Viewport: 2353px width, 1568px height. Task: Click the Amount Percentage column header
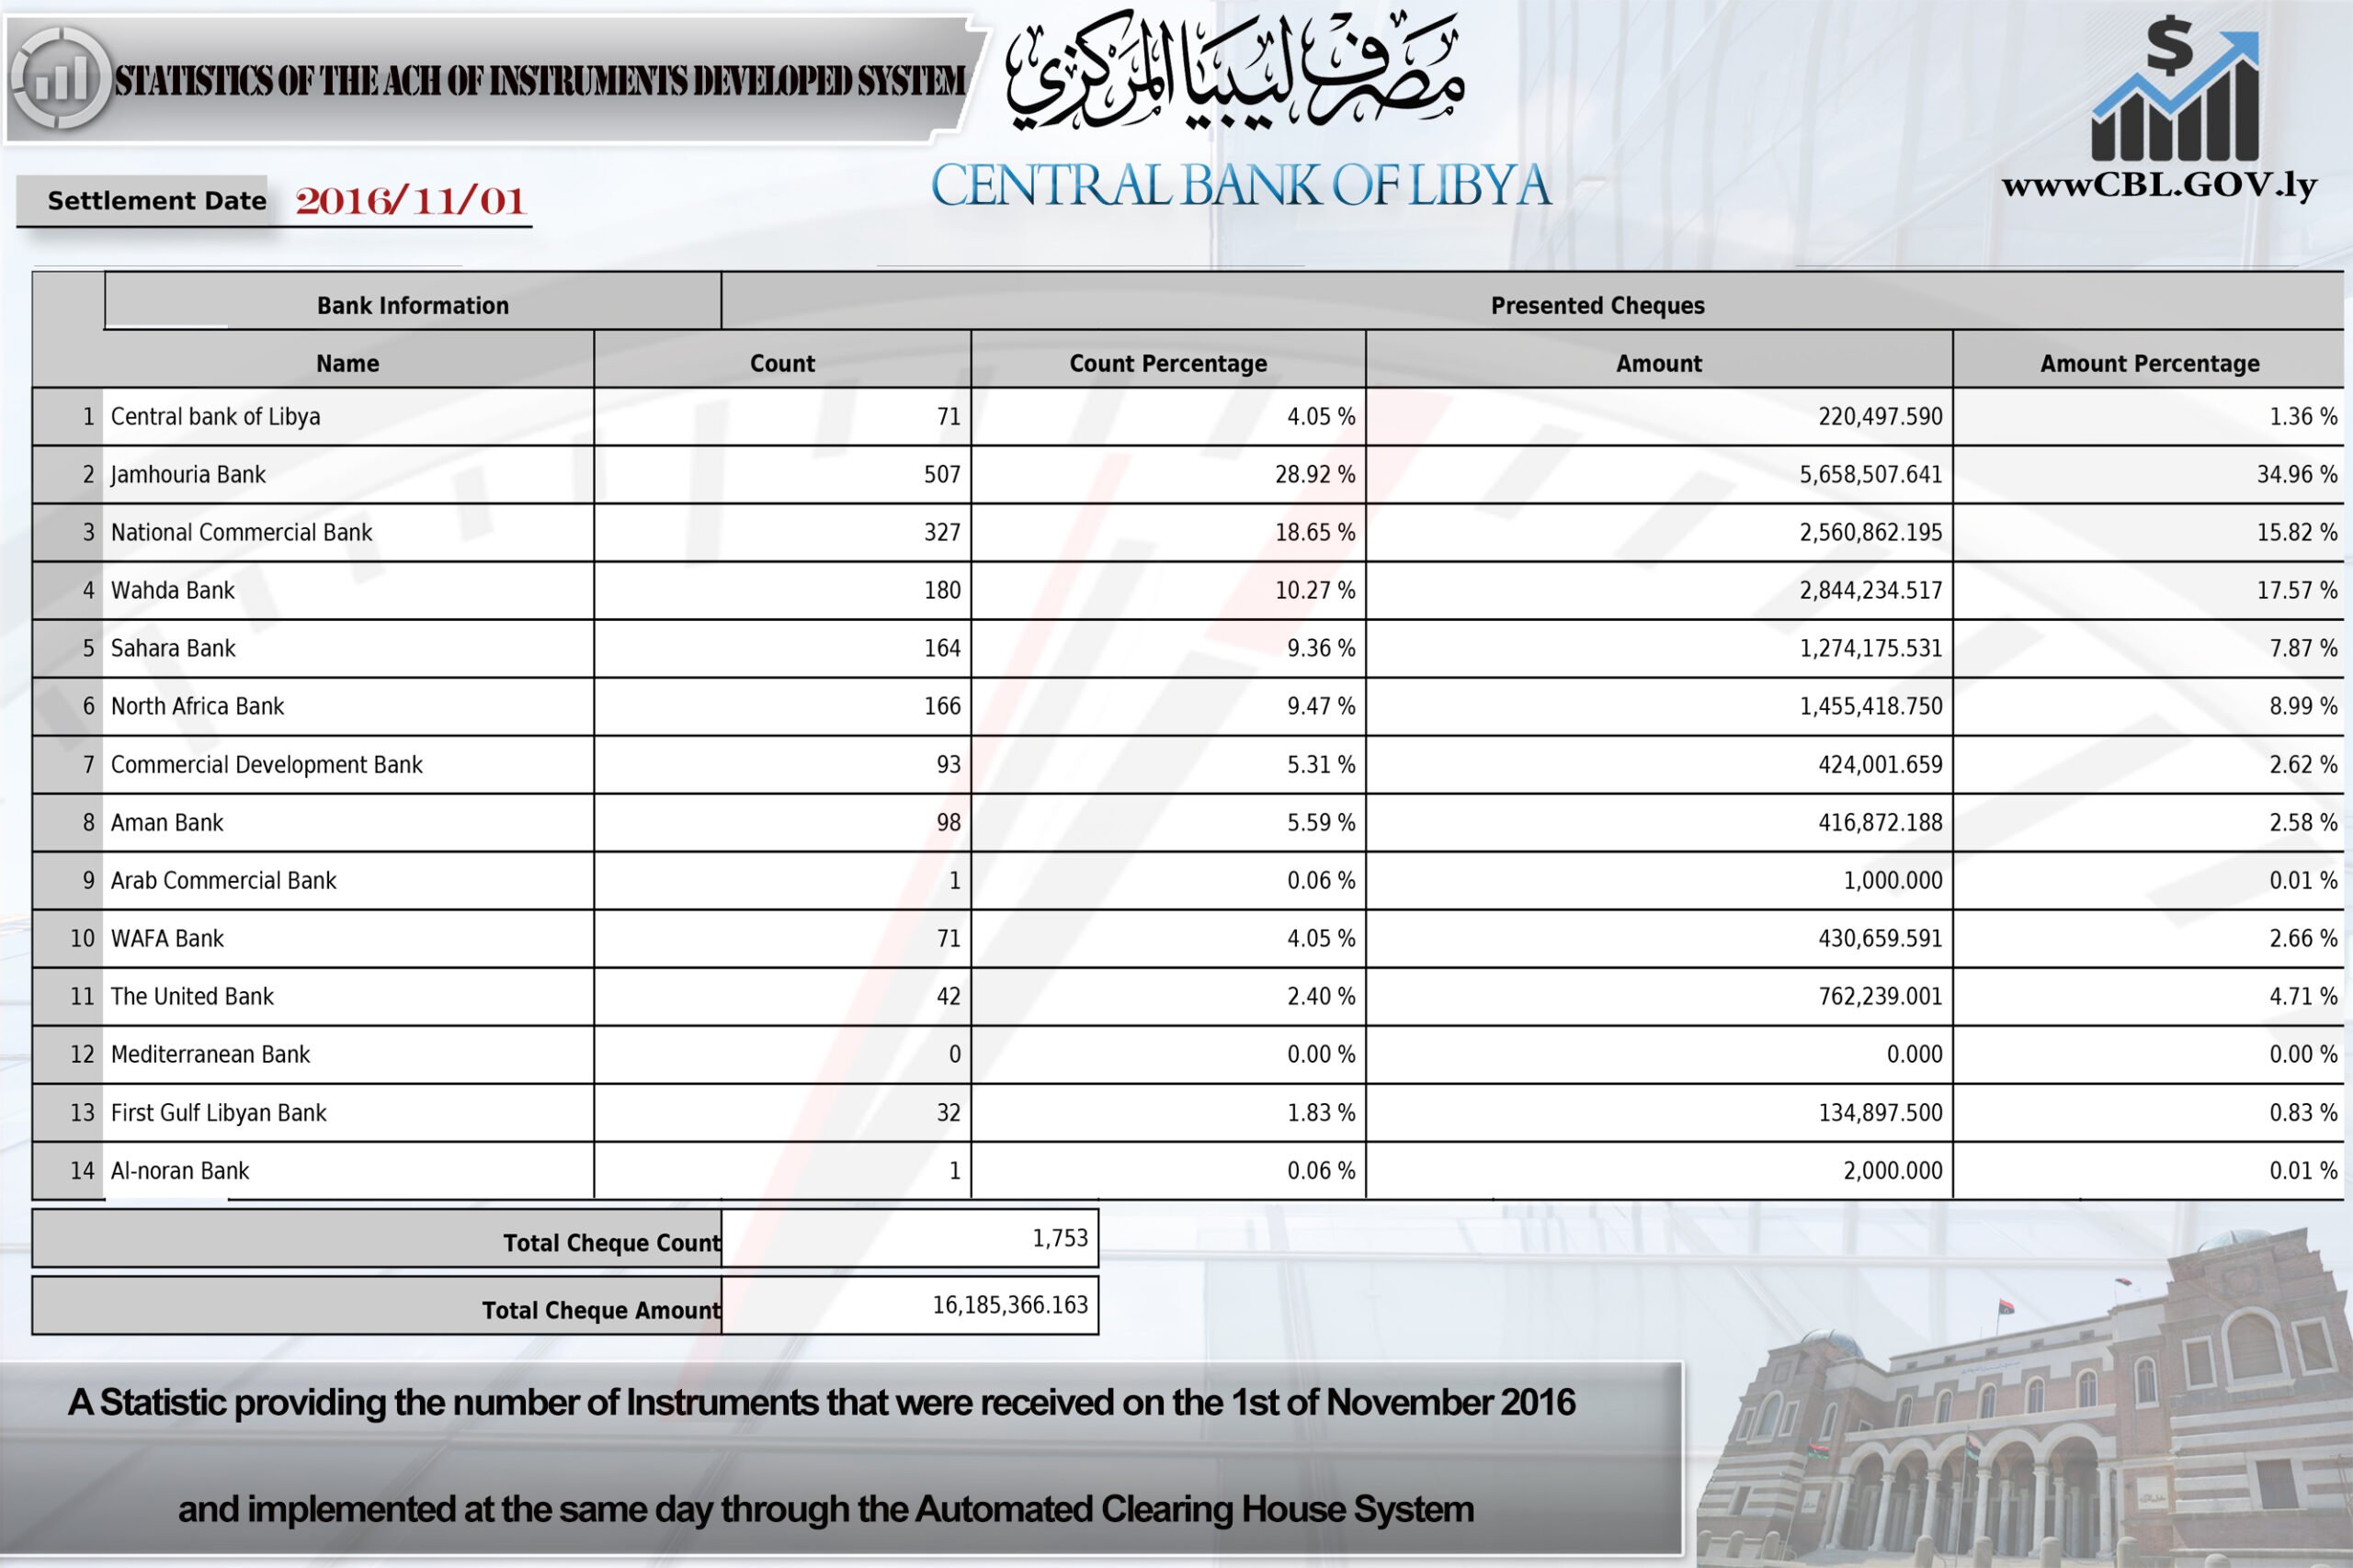(2149, 363)
